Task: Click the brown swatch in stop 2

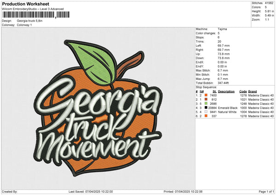Action: pos(206,99)
